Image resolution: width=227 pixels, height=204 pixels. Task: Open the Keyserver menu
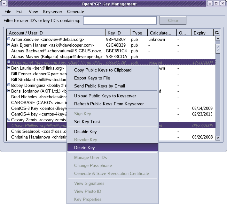pyautogui.click(x=52, y=11)
